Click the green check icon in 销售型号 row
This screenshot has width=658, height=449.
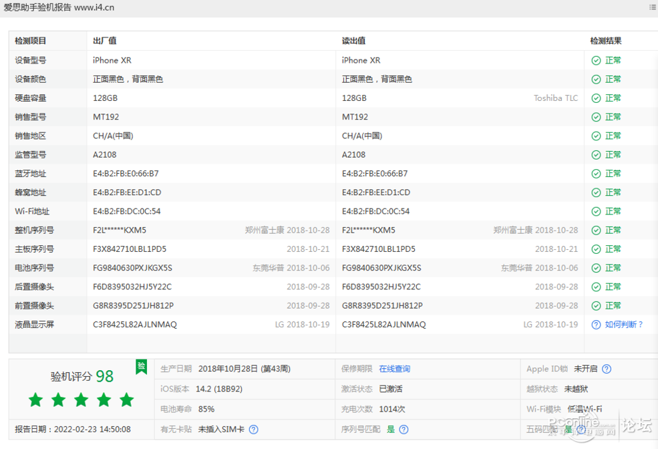click(x=596, y=117)
